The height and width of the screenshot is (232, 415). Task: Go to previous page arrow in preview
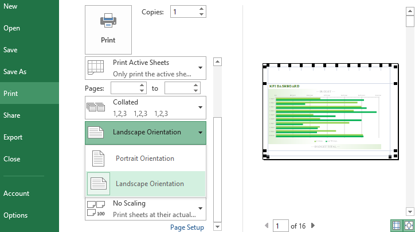pyautogui.click(x=266, y=226)
